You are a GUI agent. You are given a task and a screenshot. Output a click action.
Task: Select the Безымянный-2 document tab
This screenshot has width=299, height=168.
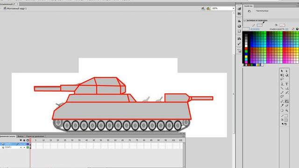coord(7,4)
